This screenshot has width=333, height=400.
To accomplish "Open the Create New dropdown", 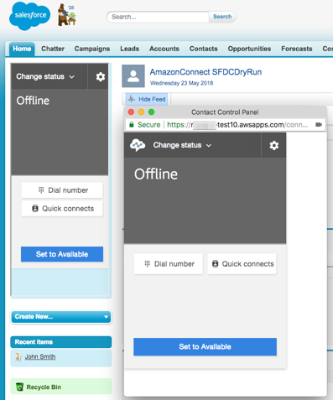I will click(x=61, y=317).
